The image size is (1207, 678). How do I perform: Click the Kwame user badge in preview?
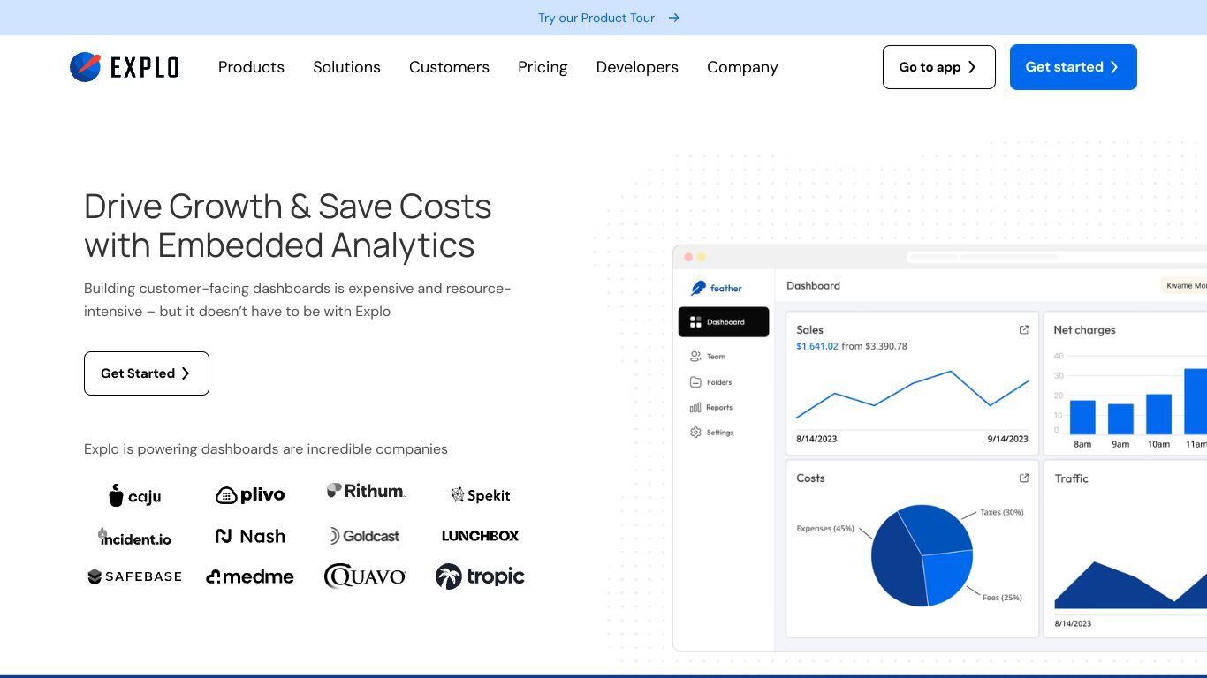tap(1184, 285)
